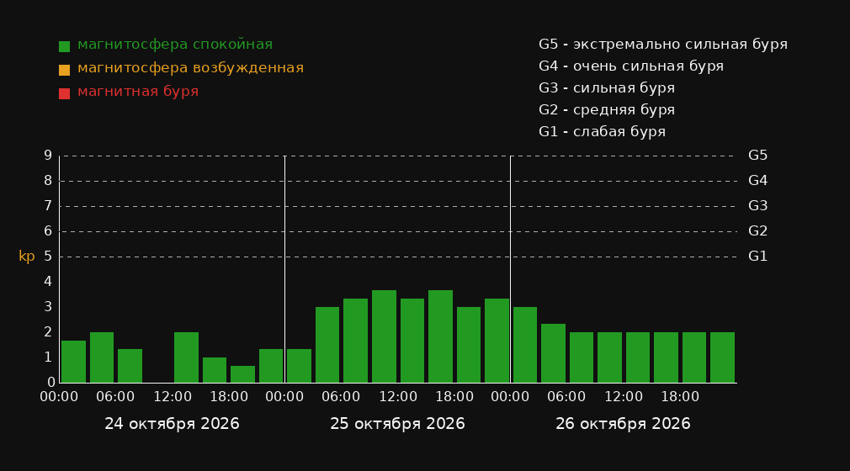Click the '24 октября 2026' date label
The image size is (850, 471).
coord(172,424)
